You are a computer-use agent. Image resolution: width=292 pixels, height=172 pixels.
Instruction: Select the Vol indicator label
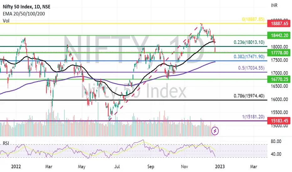point(6,21)
